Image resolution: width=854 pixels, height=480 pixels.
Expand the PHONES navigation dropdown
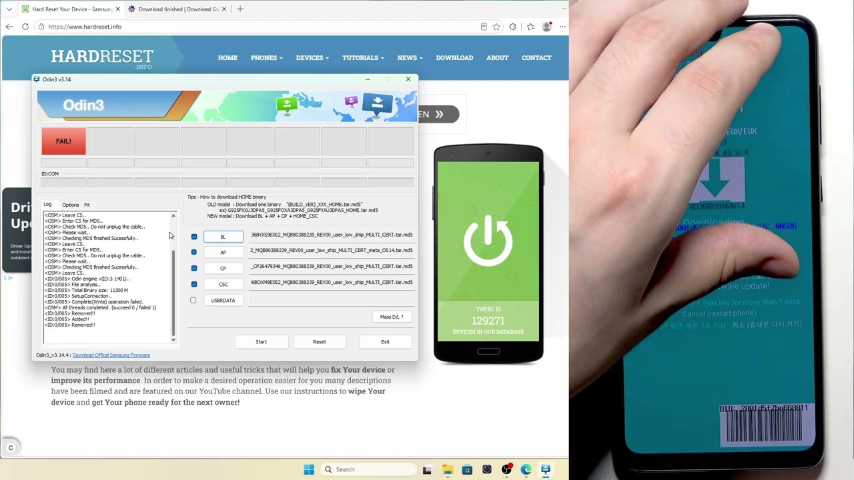pos(267,58)
